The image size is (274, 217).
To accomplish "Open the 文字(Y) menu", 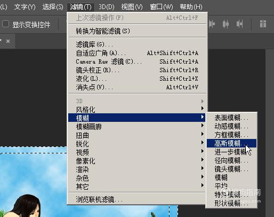I will (25, 7).
